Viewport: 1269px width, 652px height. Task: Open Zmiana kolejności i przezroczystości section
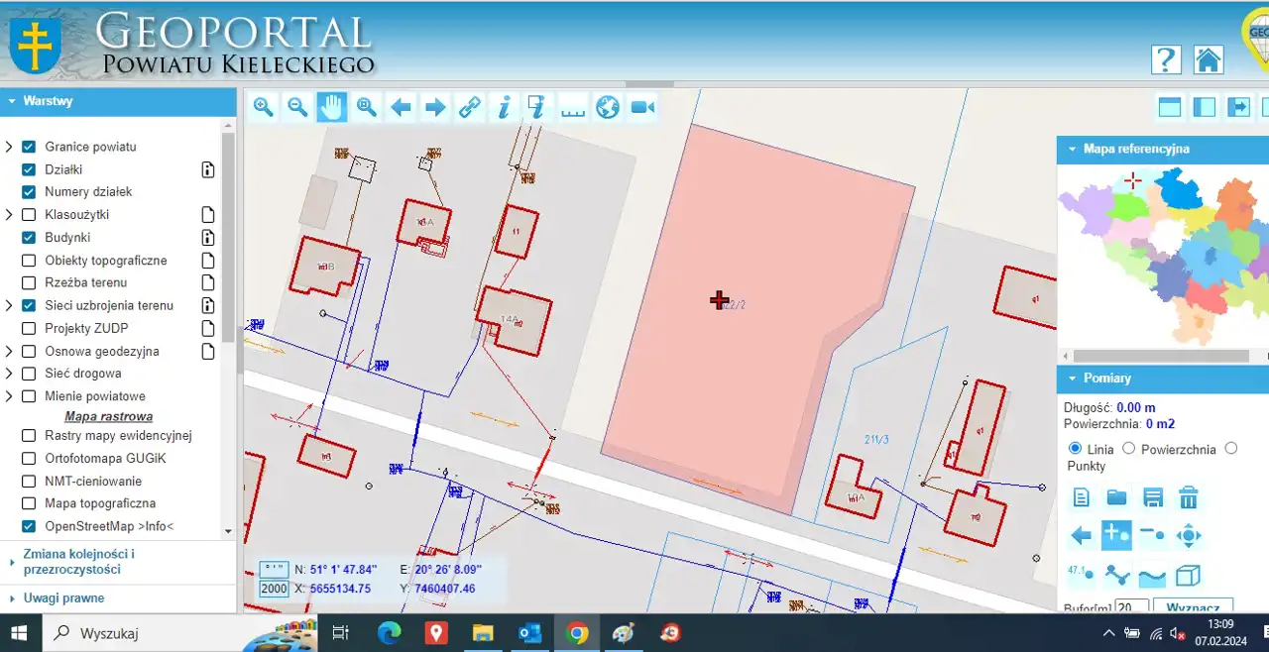79,562
